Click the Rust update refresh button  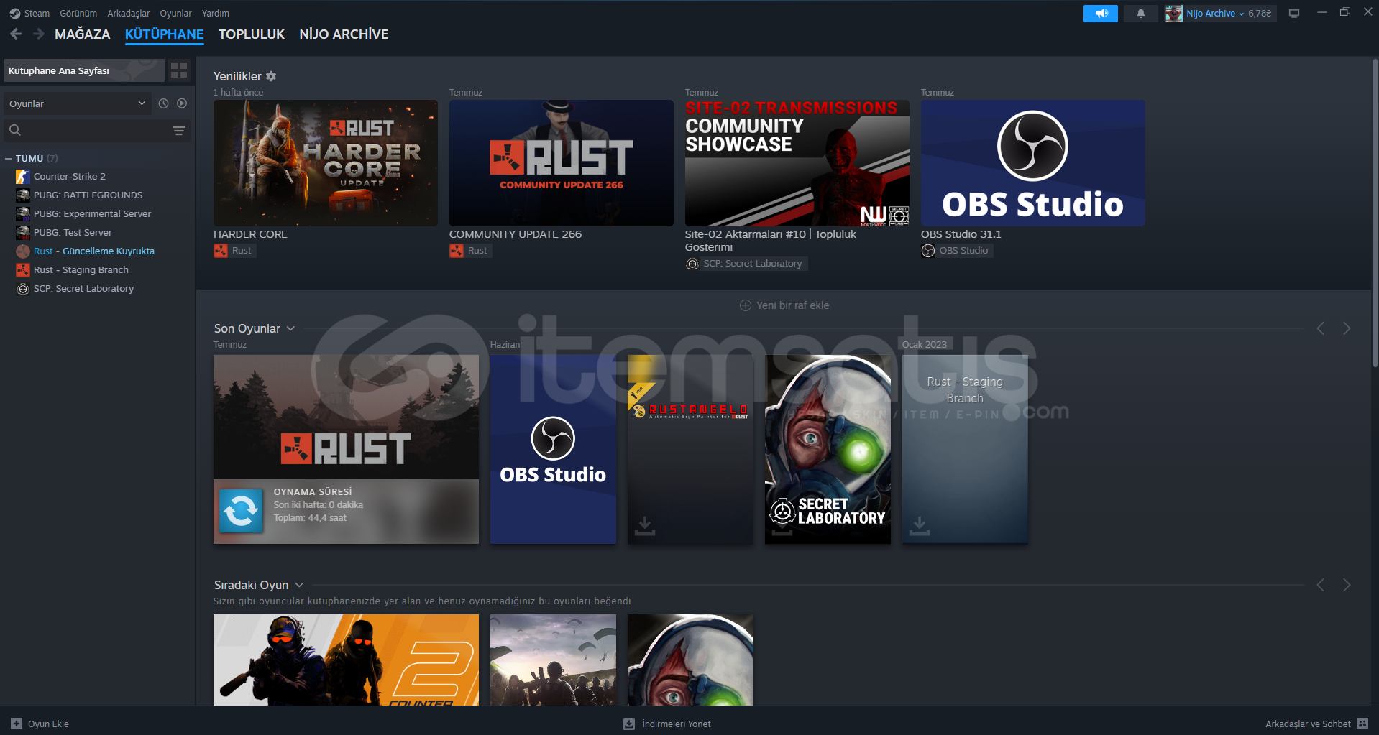click(x=241, y=511)
